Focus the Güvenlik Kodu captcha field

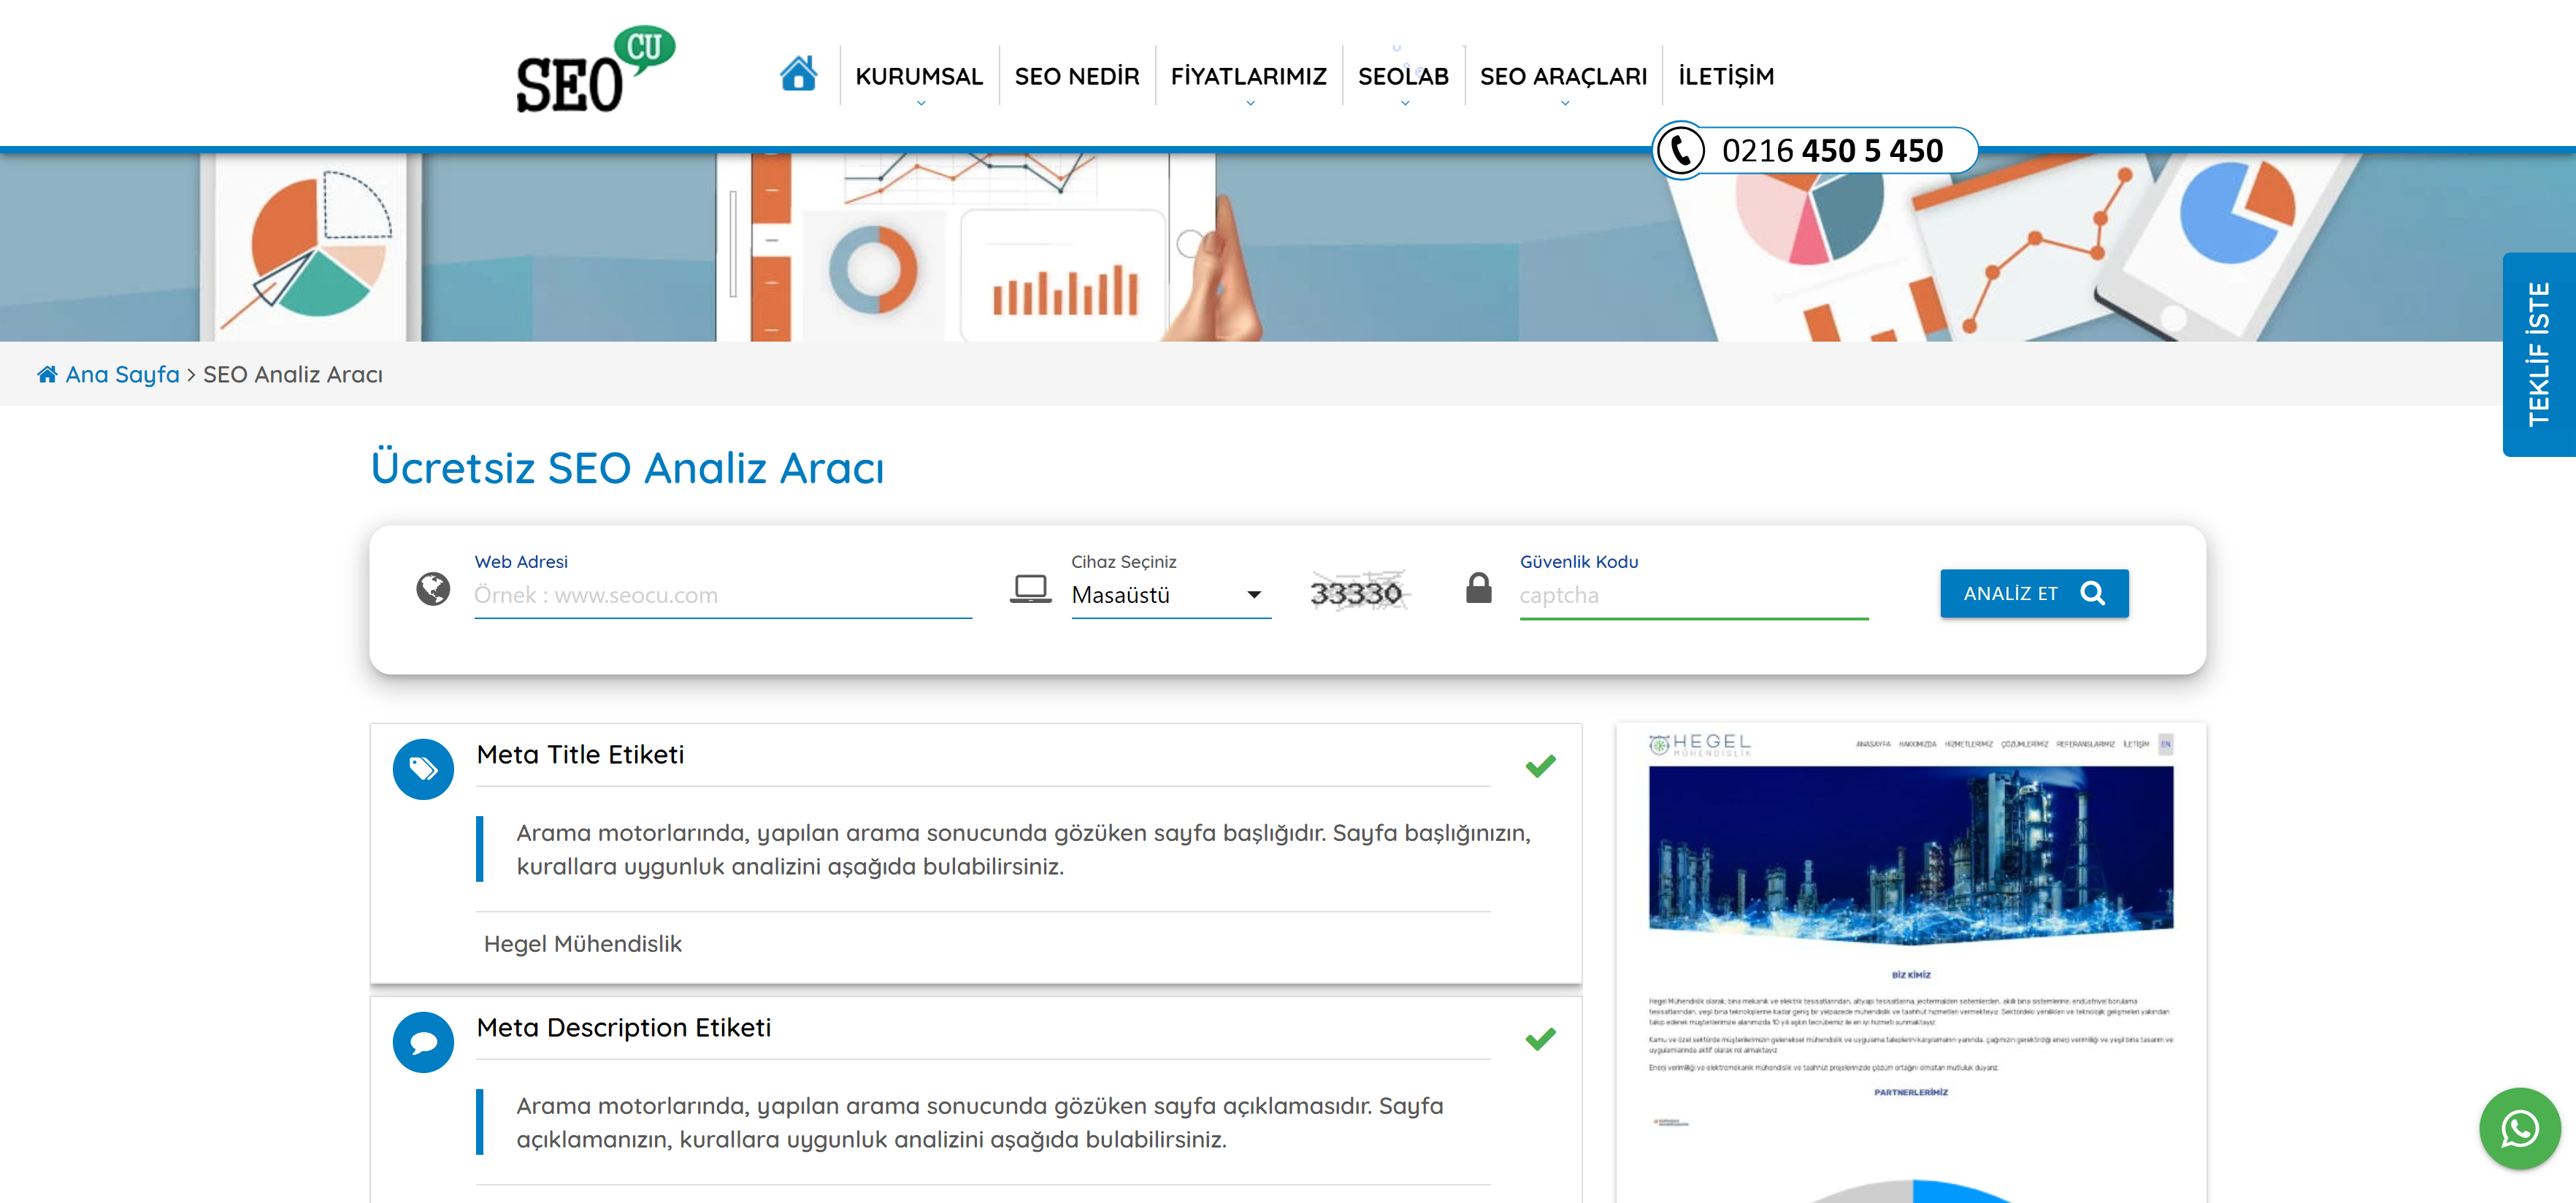(1693, 595)
